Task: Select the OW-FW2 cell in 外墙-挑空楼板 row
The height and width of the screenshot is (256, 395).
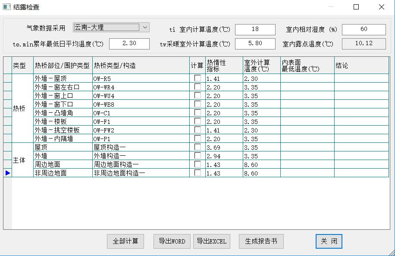Action: coord(141,130)
